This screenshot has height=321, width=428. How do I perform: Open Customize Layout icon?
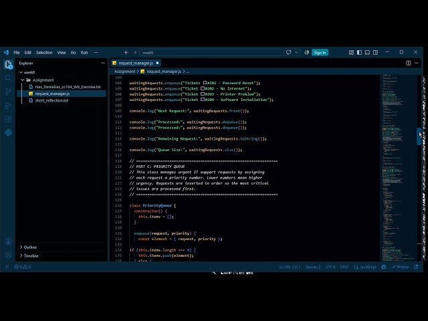click(x=351, y=52)
